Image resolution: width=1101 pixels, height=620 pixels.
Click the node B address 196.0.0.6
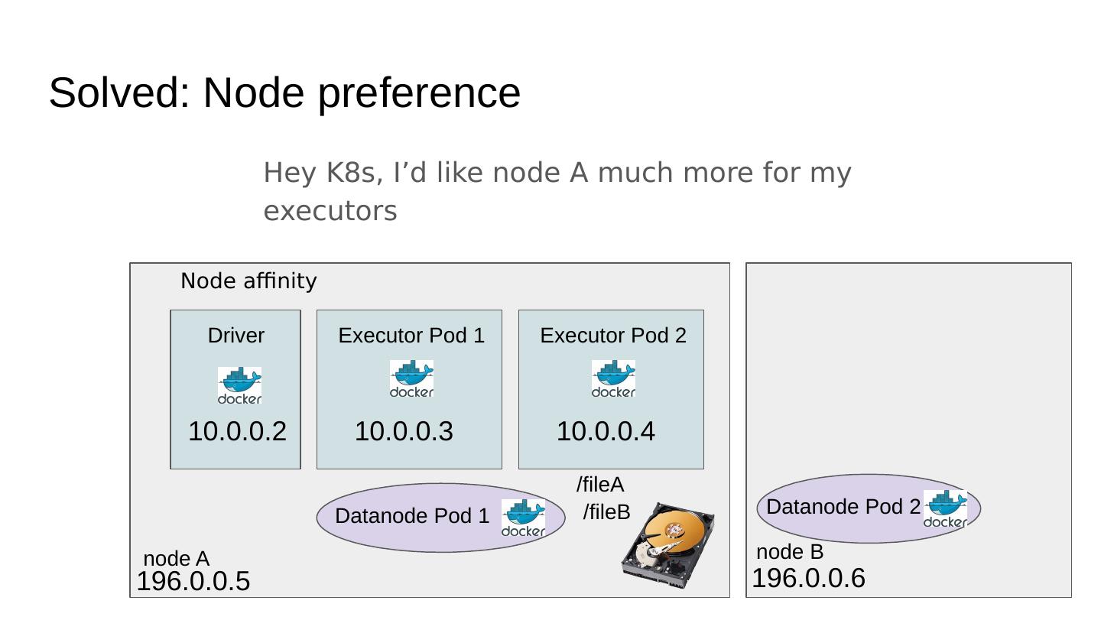pos(809,579)
